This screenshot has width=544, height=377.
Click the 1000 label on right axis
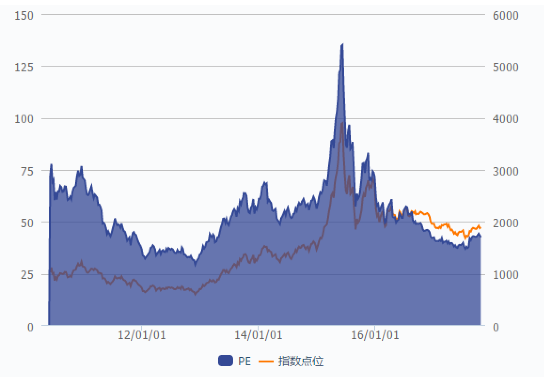click(505, 275)
